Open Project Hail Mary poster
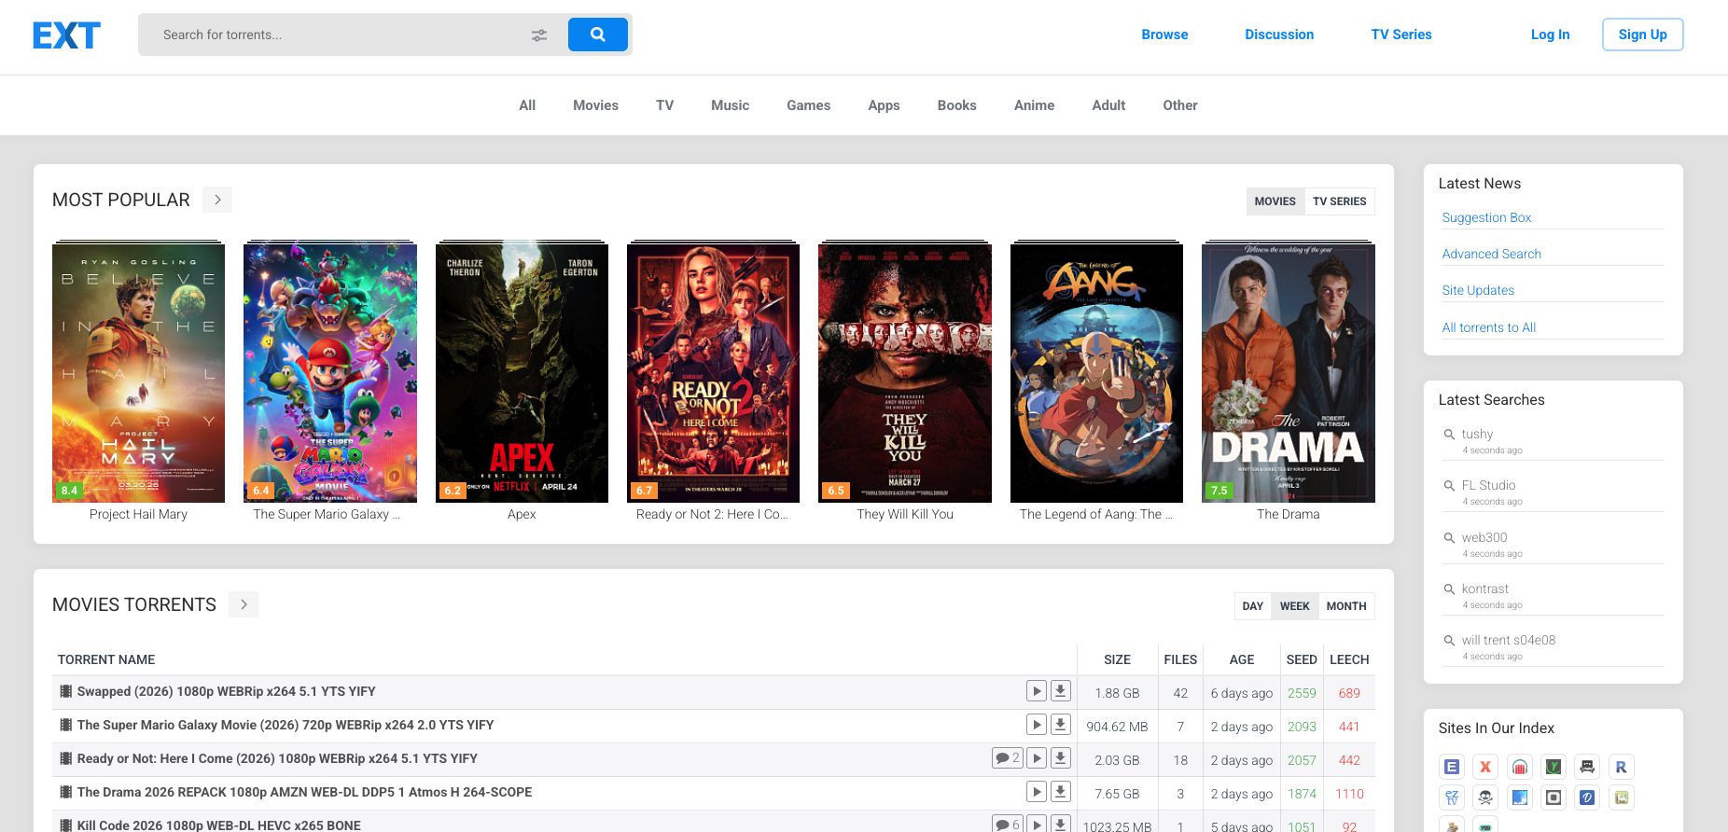Image resolution: width=1728 pixels, height=832 pixels. [x=138, y=373]
